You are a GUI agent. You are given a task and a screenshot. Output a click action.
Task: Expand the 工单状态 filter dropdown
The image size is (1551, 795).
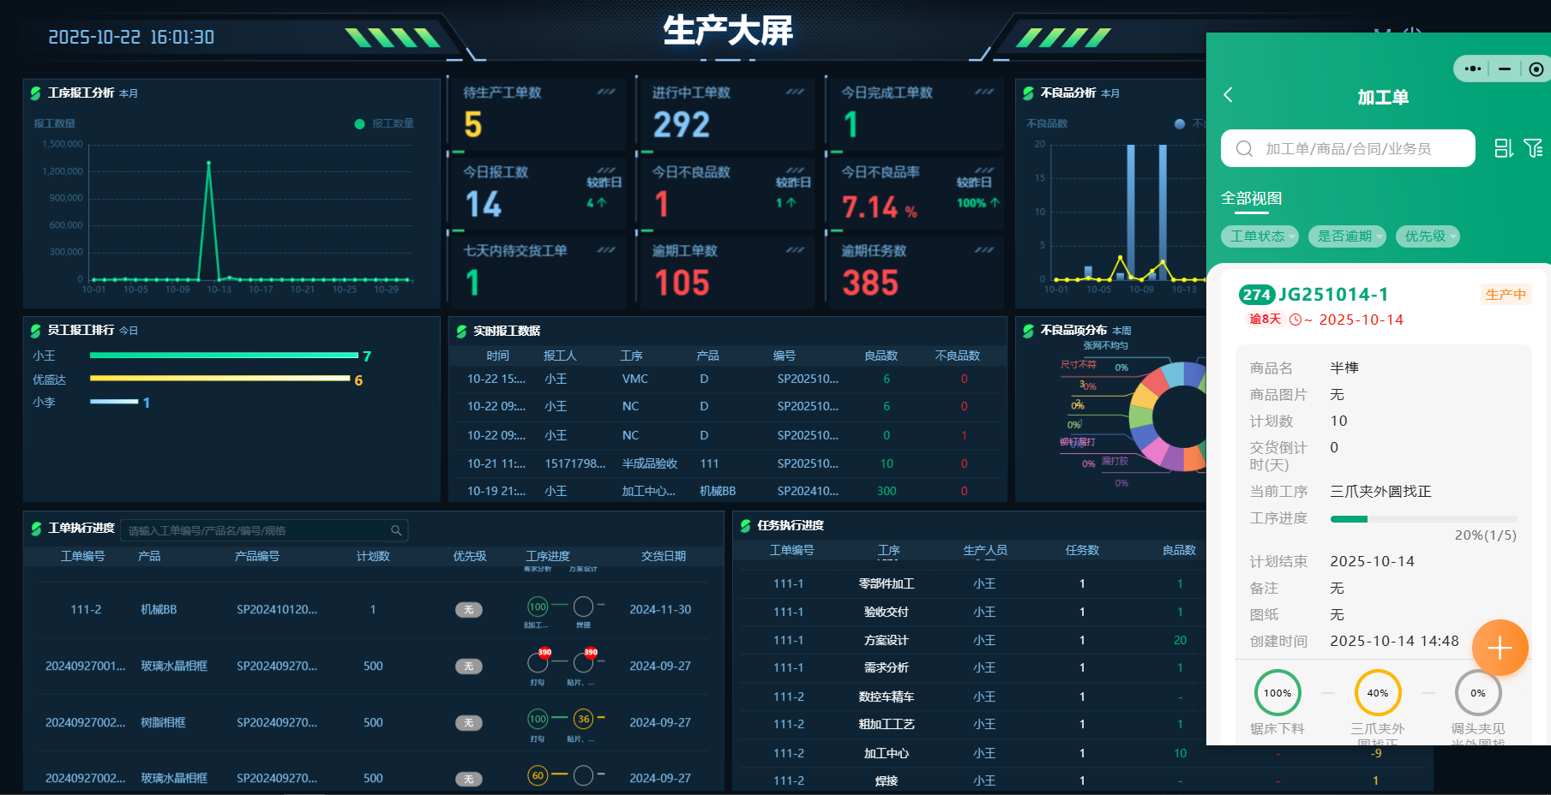(x=1259, y=236)
